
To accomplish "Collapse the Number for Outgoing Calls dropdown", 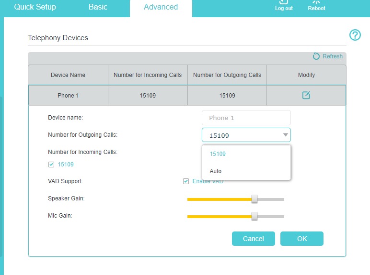I will 285,135.
